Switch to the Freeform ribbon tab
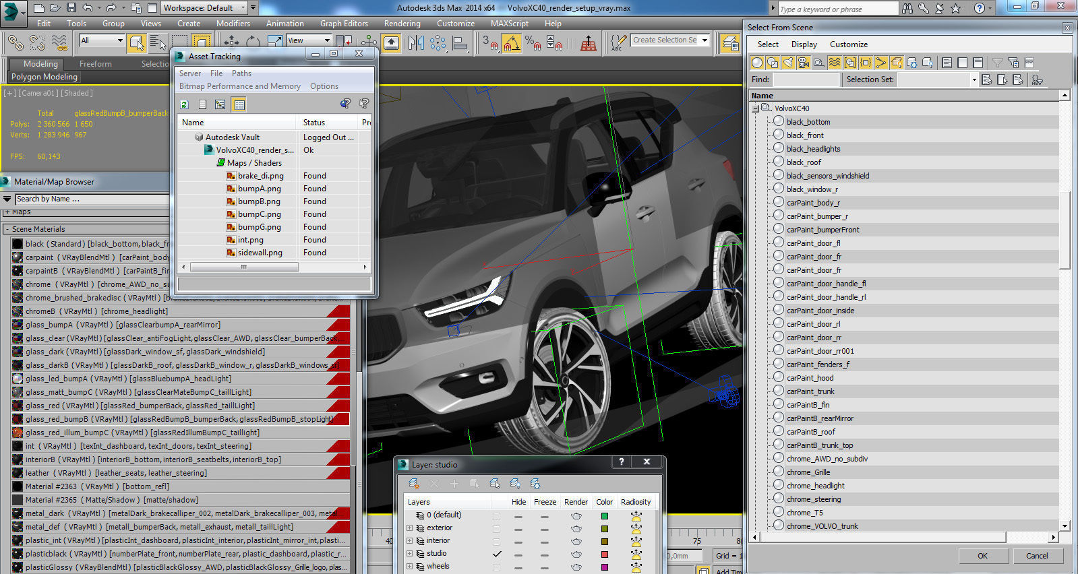 click(96, 64)
